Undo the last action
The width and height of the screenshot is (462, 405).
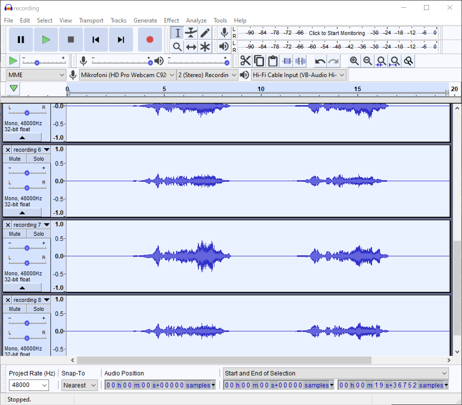(x=320, y=61)
